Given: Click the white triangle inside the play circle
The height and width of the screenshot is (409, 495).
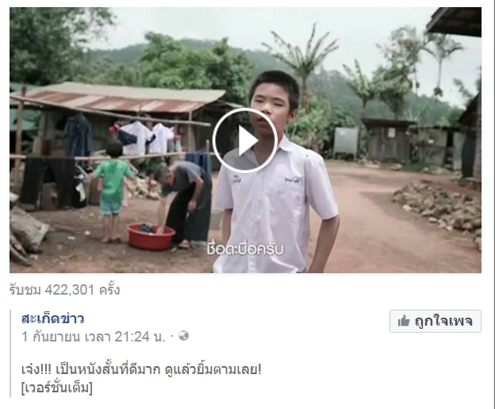Looking at the screenshot, I should pos(247,141).
